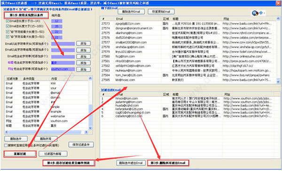The width and height of the screenshot is (282, 171).
Task: Select the row numbered 27585
Action: tap(188, 80)
